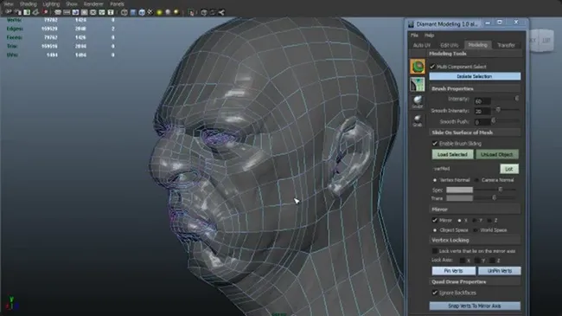Open Help menu in Diamant Modeling window
The width and height of the screenshot is (562, 316).
click(x=429, y=35)
